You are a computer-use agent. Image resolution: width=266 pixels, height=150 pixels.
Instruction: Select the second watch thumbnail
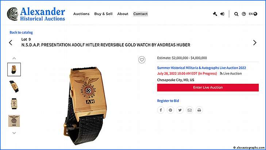(14, 87)
